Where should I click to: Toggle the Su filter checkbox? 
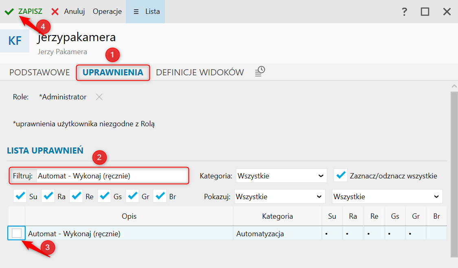[20, 196]
